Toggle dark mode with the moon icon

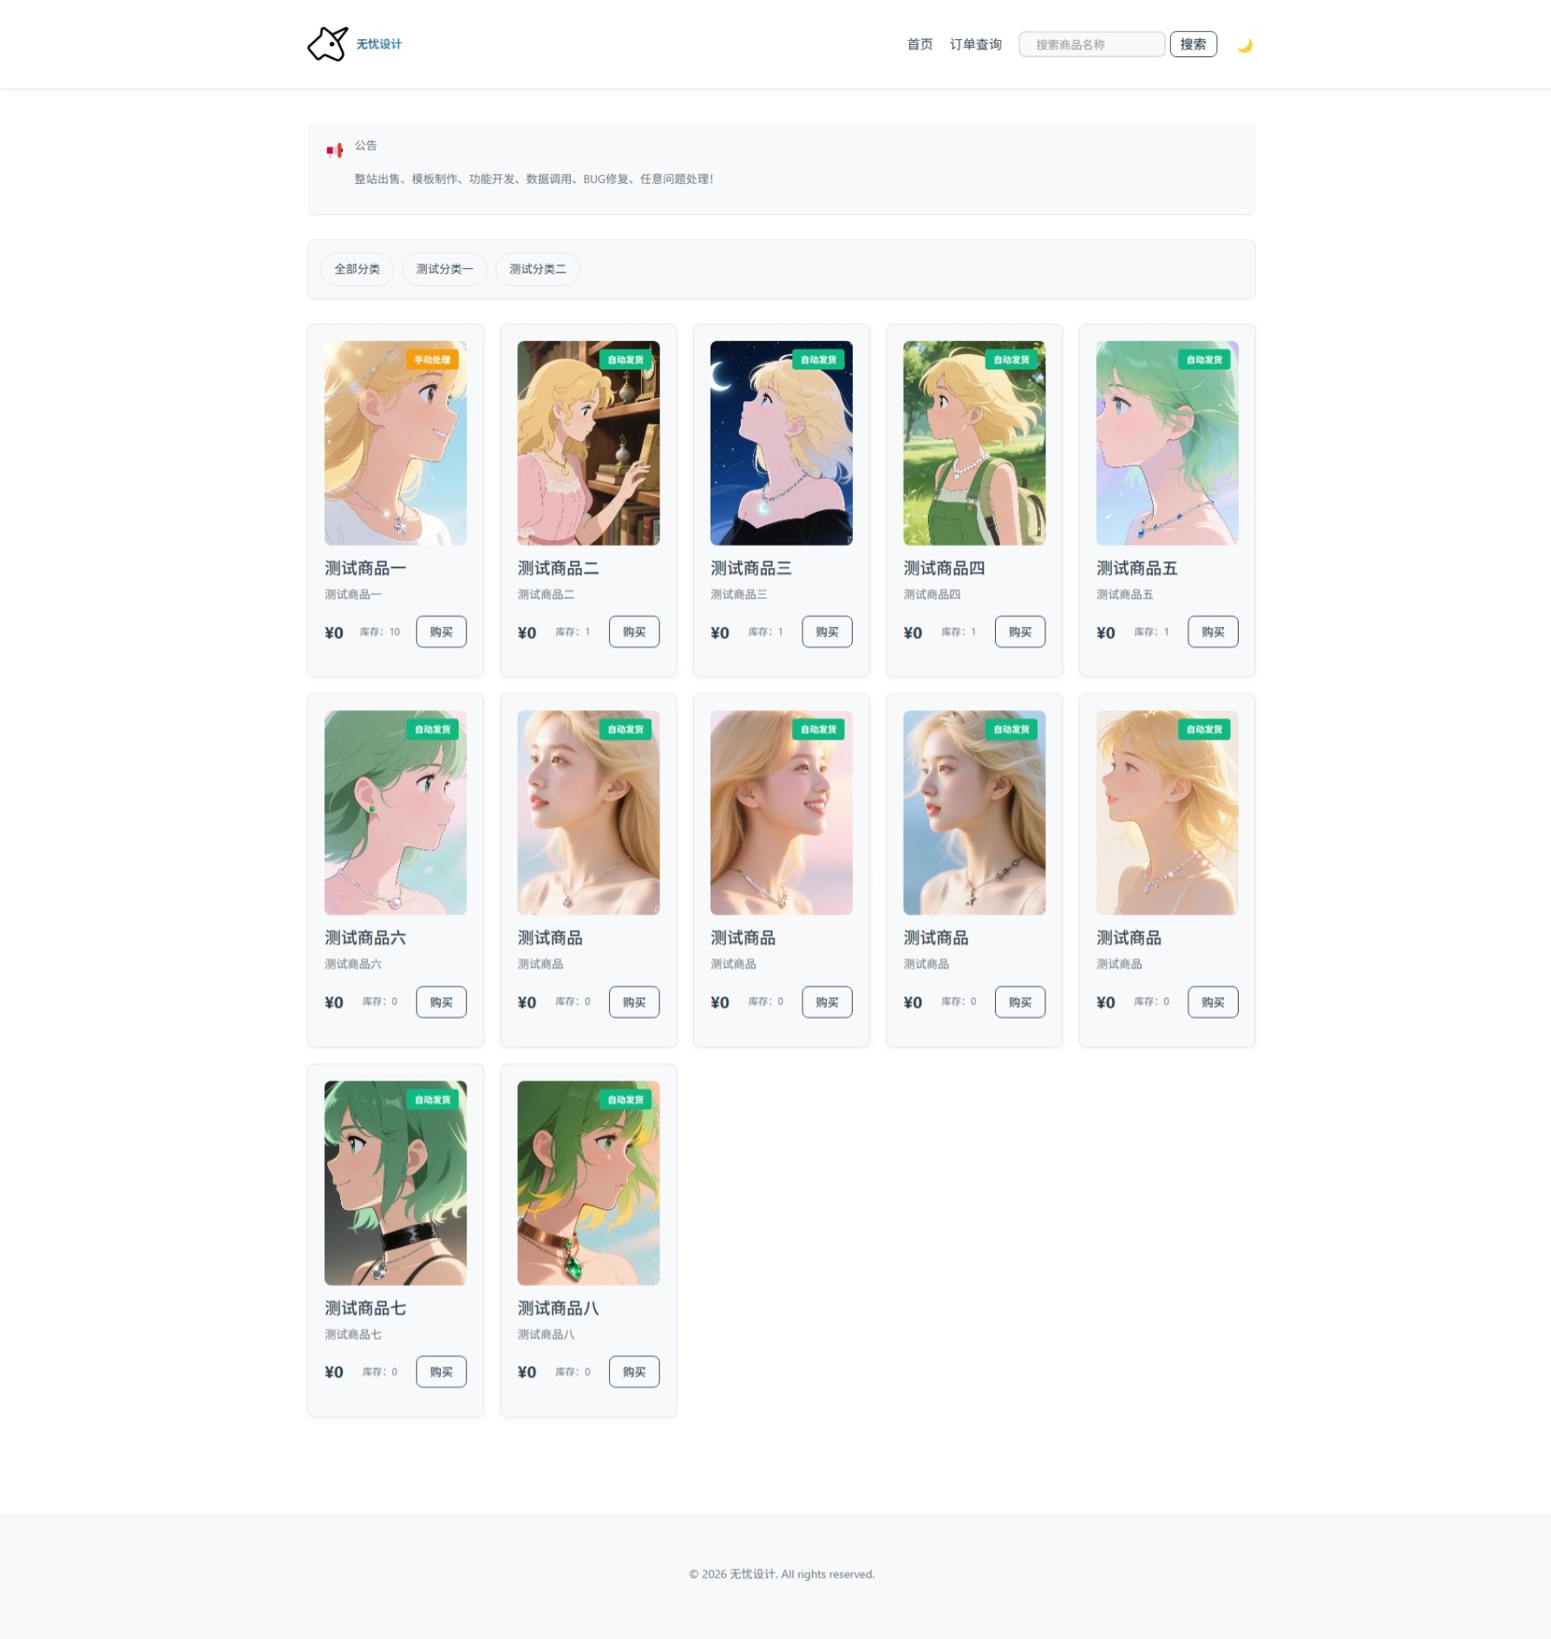(1245, 45)
